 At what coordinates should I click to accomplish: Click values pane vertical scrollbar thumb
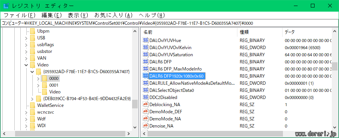(335, 66)
